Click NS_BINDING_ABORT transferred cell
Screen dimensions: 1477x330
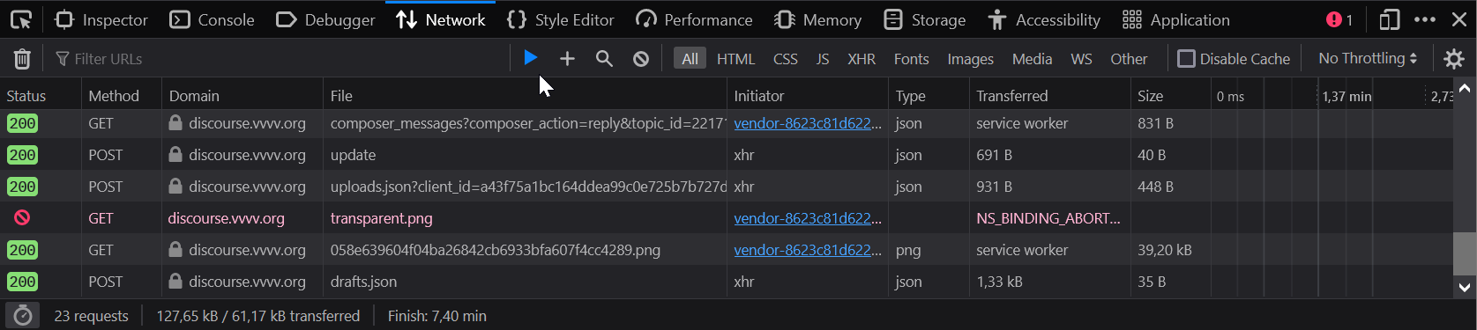(1048, 218)
